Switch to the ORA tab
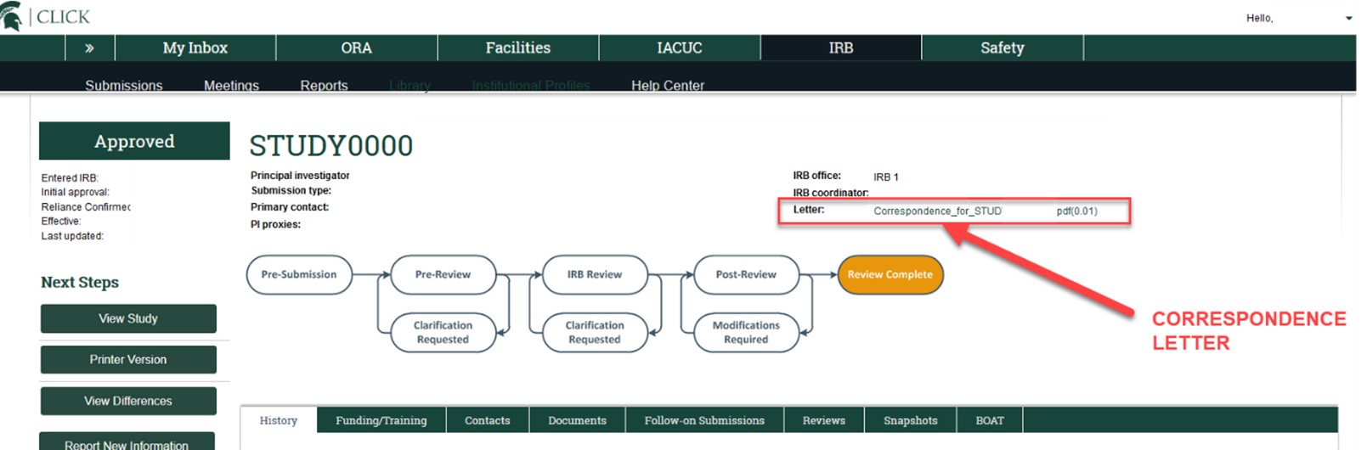Viewport: 1367px width, 450px height. (356, 48)
